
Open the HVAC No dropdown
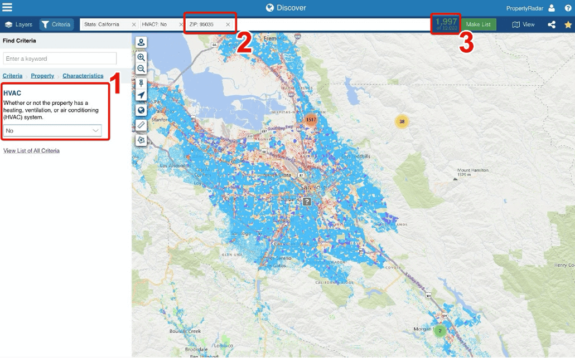click(x=52, y=131)
